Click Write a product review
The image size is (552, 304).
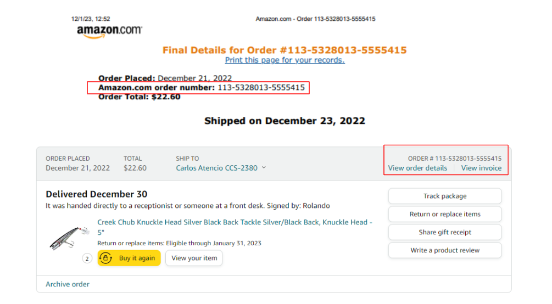445,250
